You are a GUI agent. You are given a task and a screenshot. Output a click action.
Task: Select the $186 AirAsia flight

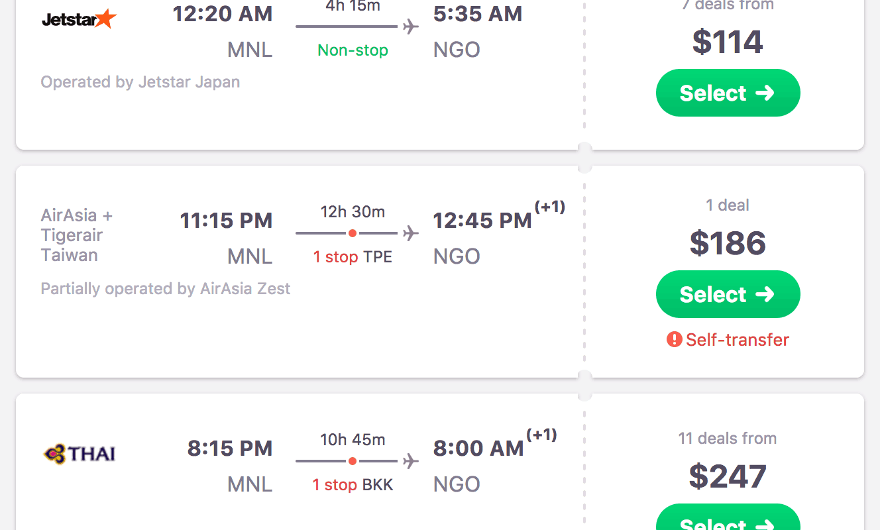click(x=728, y=294)
